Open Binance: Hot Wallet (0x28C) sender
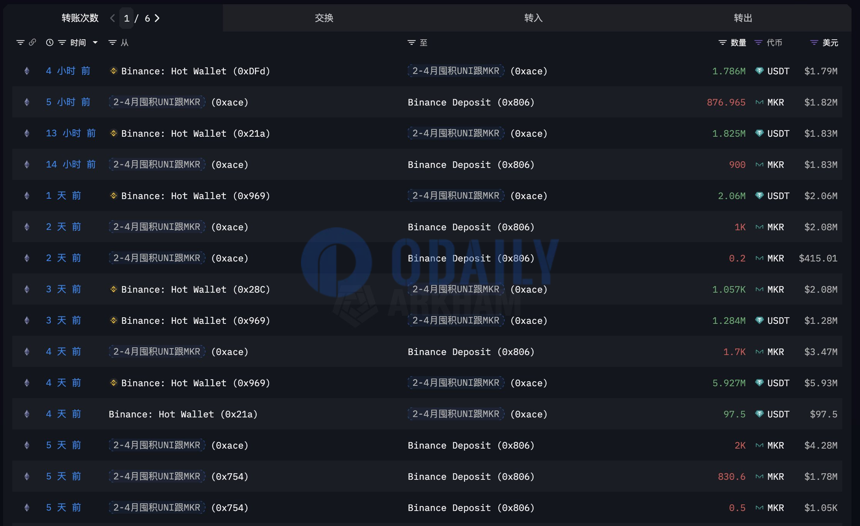This screenshot has width=860, height=526. [x=196, y=290]
